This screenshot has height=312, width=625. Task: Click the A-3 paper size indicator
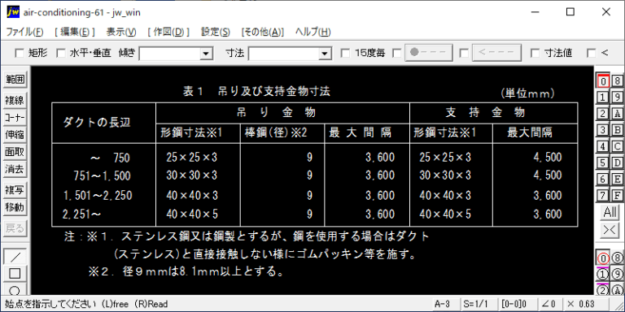point(445,304)
